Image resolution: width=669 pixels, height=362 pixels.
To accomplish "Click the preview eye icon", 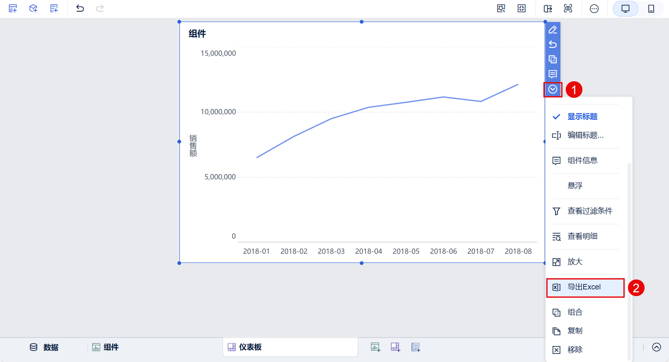I will 568,9.
